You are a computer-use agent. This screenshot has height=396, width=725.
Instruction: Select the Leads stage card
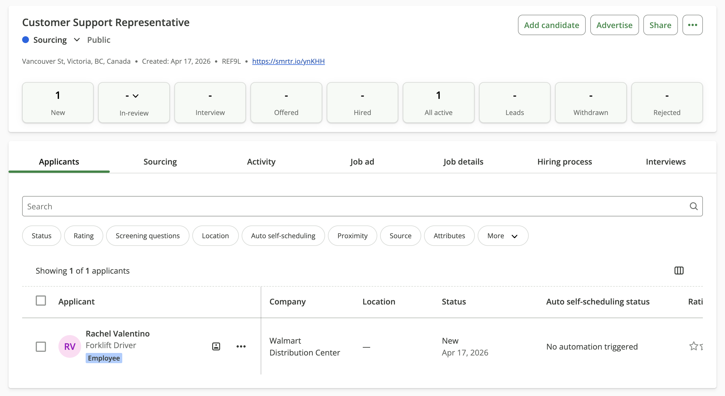(515, 103)
